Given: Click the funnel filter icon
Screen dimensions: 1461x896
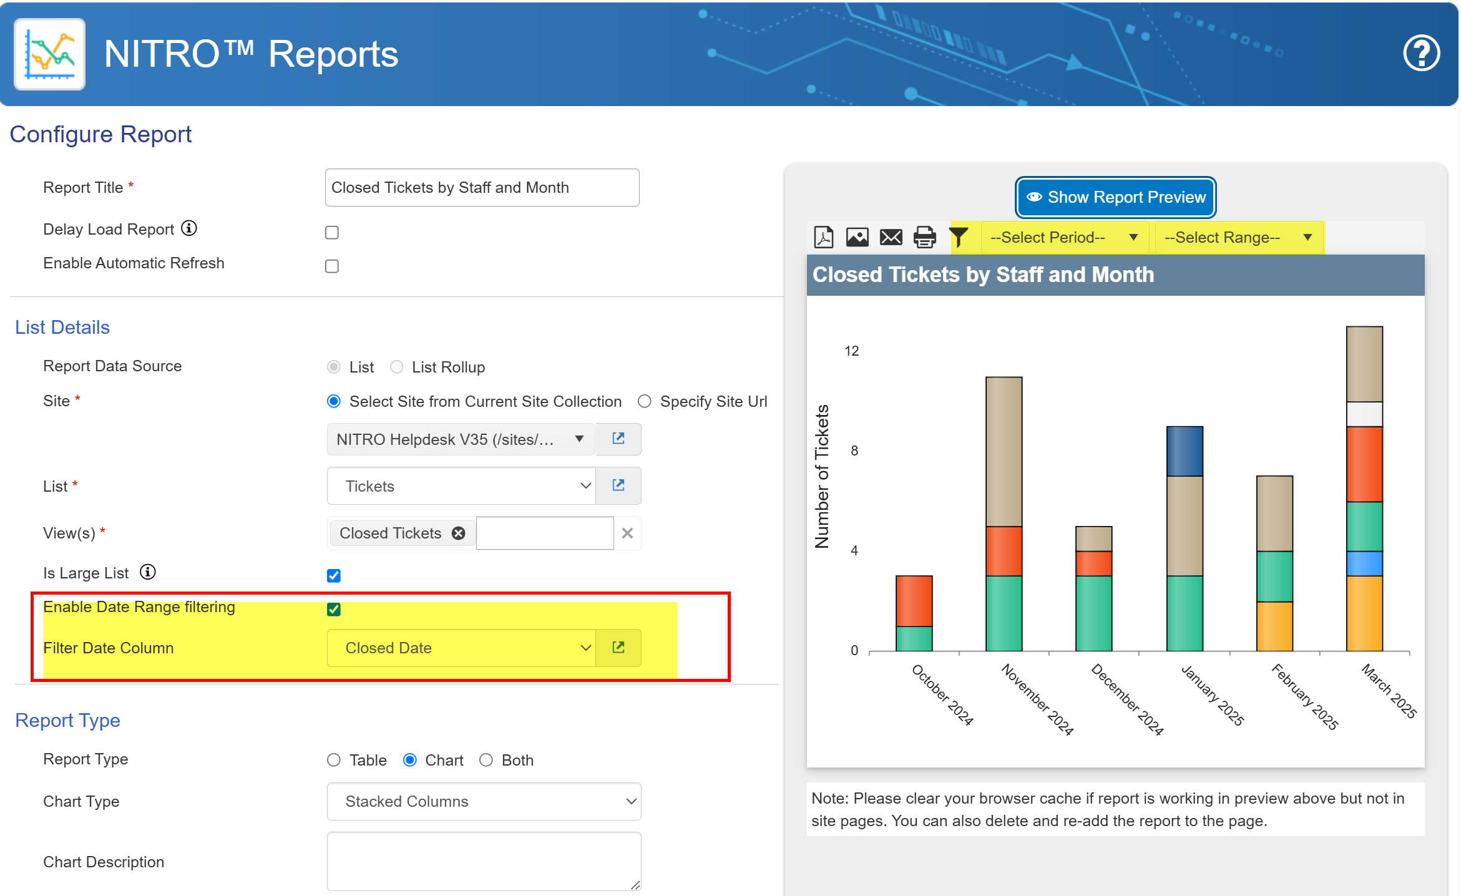Looking at the screenshot, I should [x=959, y=237].
